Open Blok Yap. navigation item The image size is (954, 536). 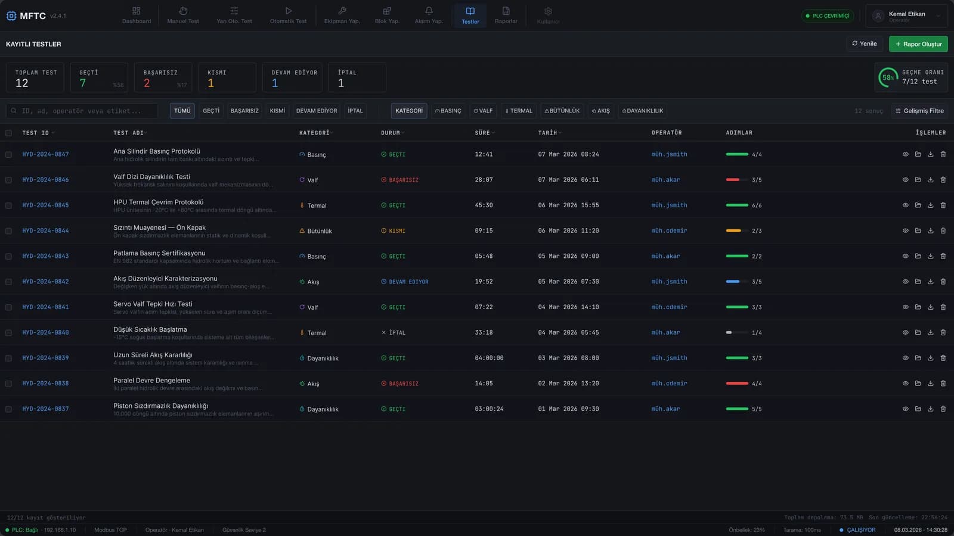387,15
